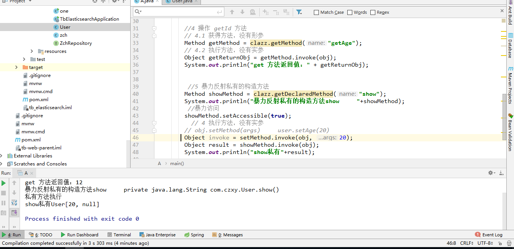This screenshot has width=514, height=249.
Task: Select the User class in project tree
Action: point(65,27)
